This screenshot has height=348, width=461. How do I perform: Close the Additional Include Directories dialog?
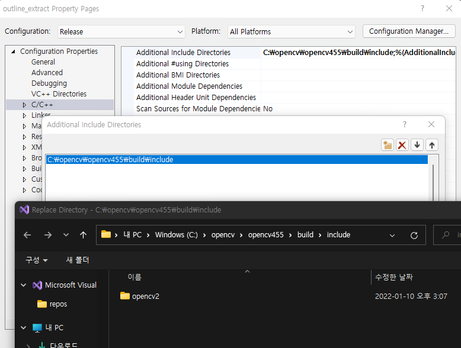[431, 124]
